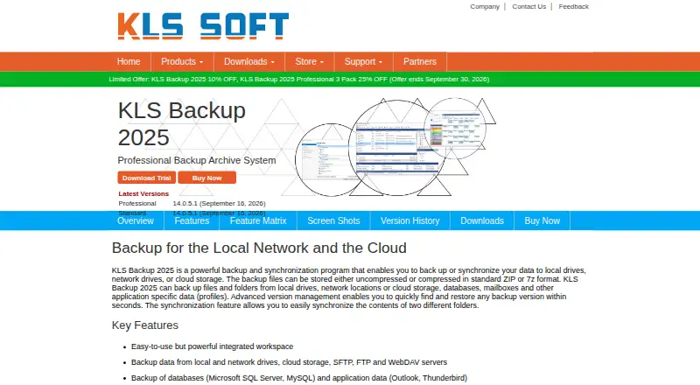
Task: Open the Feedback link
Action: pos(574,7)
